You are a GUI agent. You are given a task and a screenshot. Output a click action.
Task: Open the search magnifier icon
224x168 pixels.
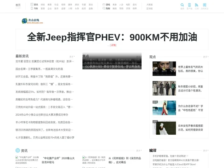(x=182, y=5)
